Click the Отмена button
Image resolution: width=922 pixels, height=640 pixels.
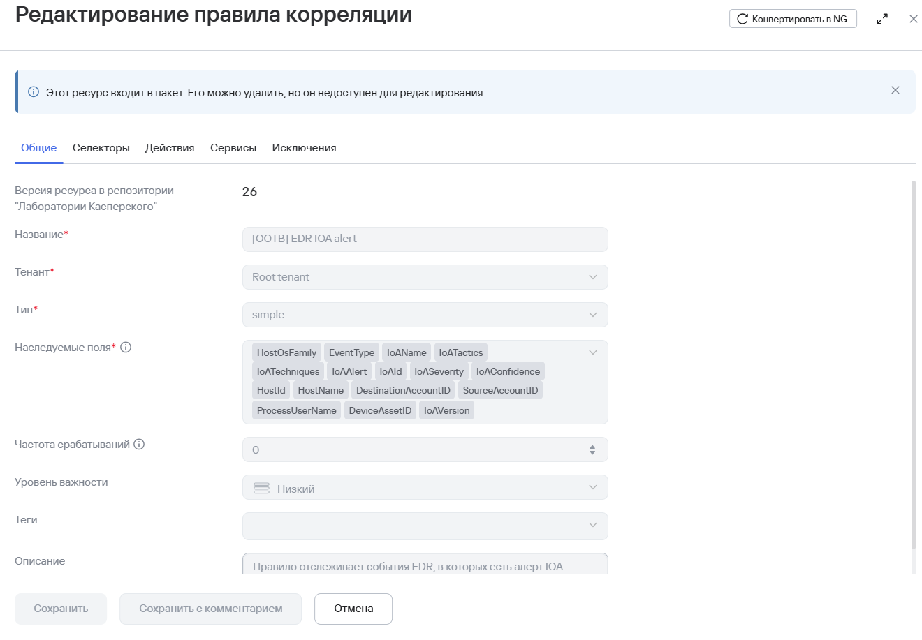pyautogui.click(x=353, y=609)
